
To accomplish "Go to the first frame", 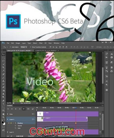I will (x=8, y=109).
